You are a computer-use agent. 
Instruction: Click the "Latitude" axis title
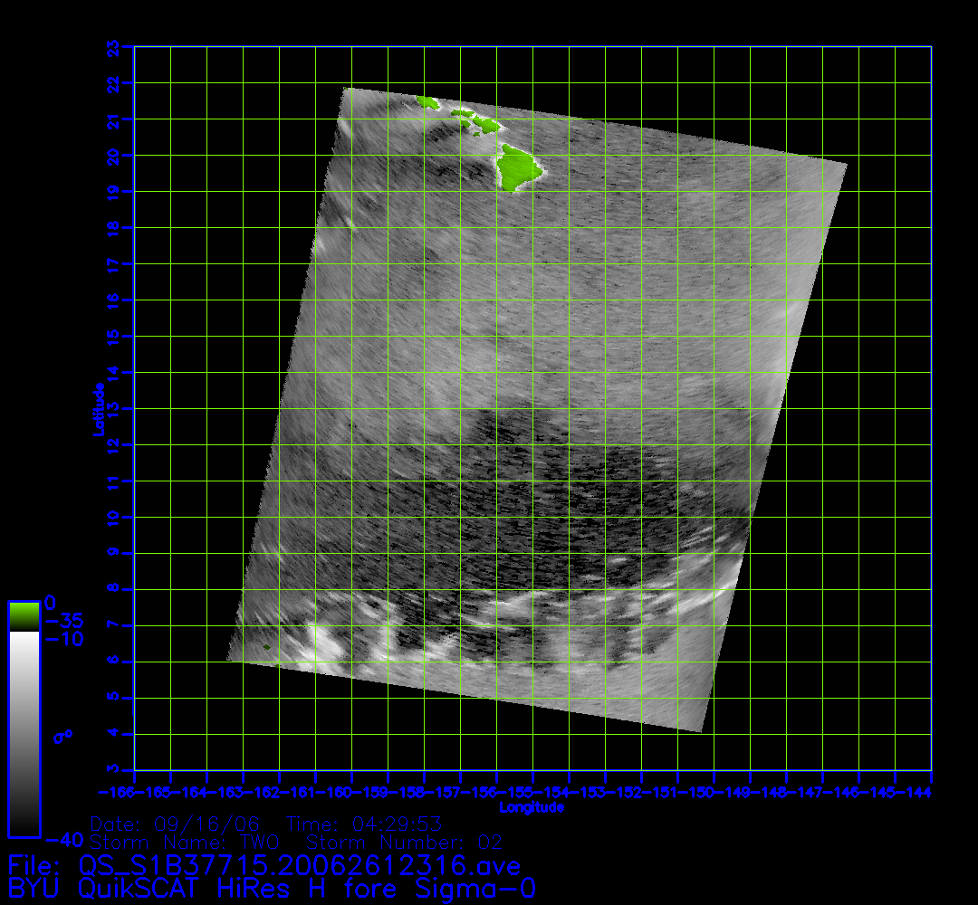coord(96,409)
